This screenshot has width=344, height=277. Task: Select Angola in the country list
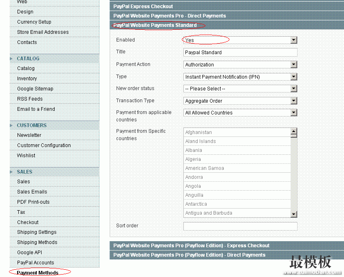click(x=237, y=186)
